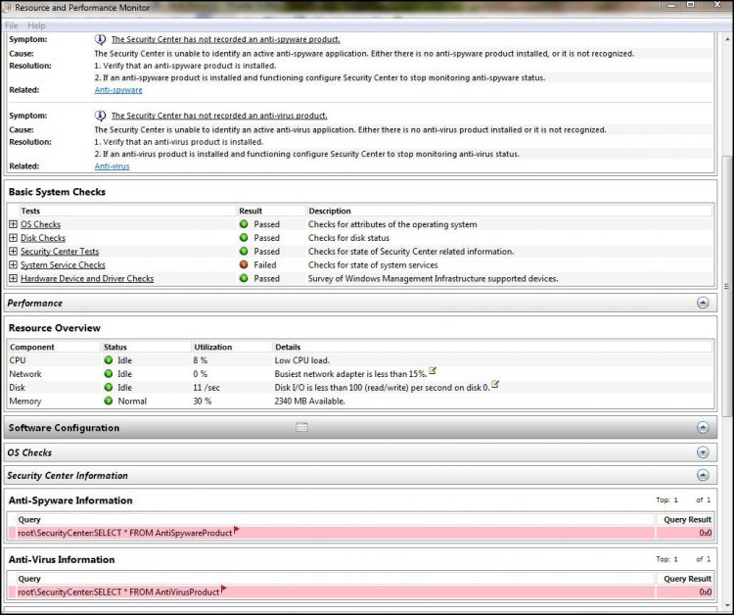This screenshot has height=615, width=734.
Task: Expand the Security Center Tests row
Action: coord(13,252)
